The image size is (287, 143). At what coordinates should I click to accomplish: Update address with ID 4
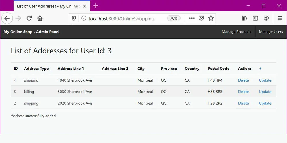coord(265,80)
